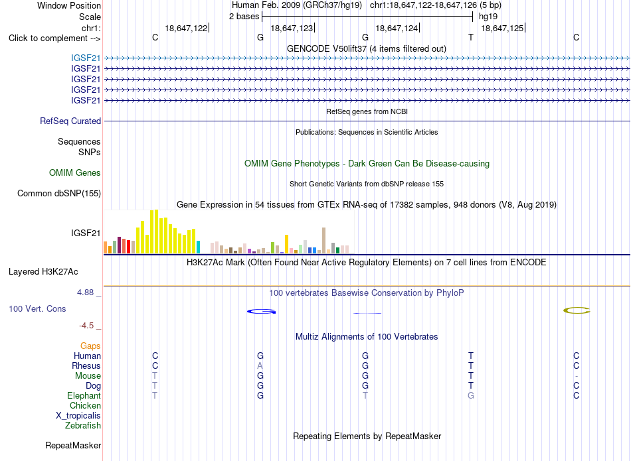Click the 100 Vert. Cons track label

point(37,308)
